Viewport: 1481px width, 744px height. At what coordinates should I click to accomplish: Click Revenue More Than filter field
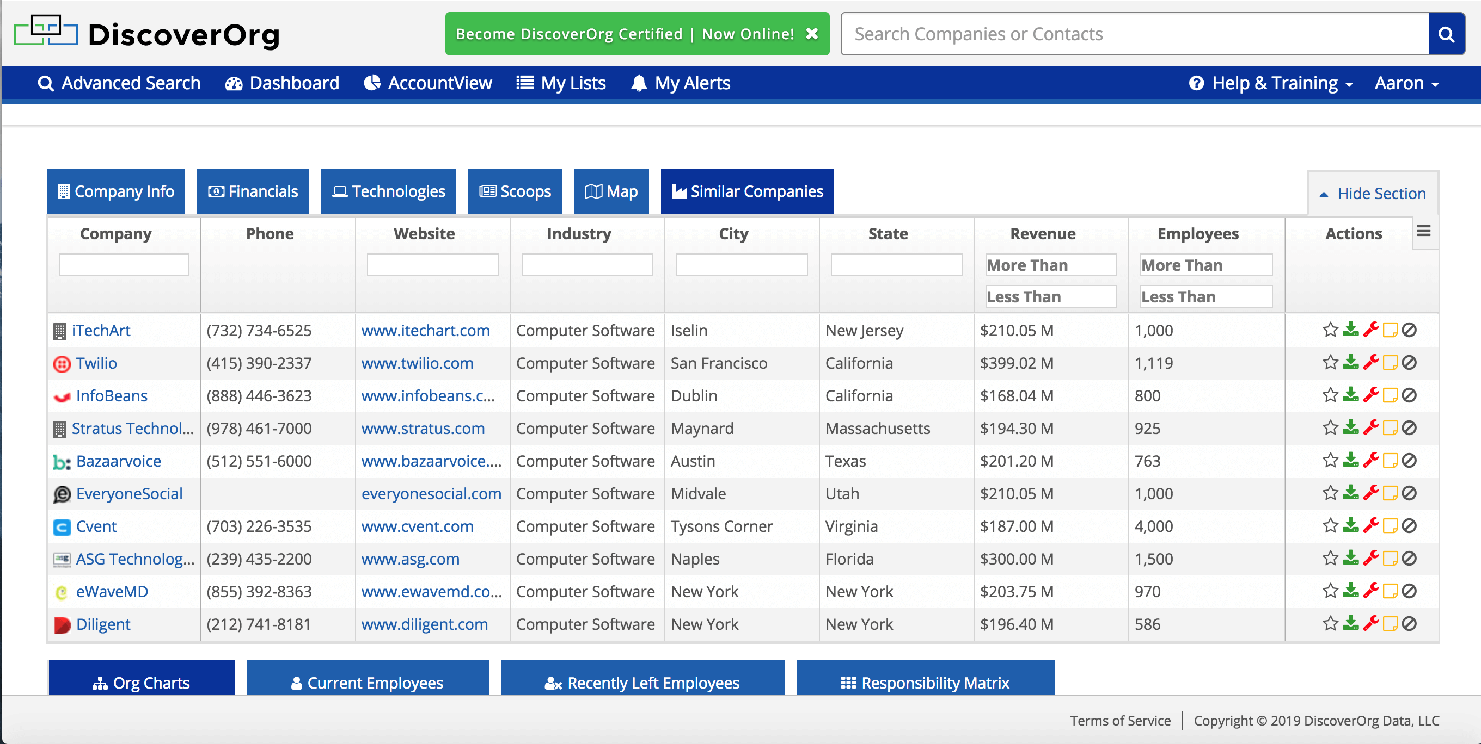click(1051, 265)
